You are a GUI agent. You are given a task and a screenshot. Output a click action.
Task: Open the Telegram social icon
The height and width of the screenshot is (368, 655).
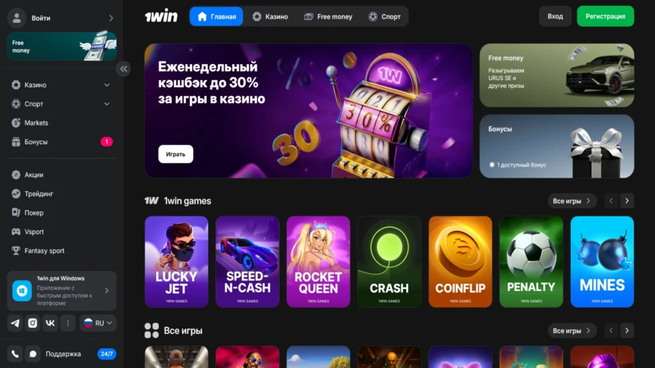(15, 323)
